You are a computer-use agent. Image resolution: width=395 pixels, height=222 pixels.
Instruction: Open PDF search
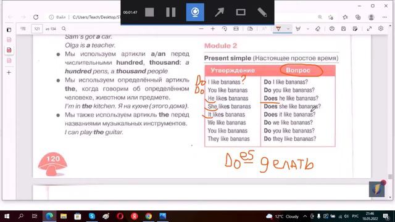64,29
